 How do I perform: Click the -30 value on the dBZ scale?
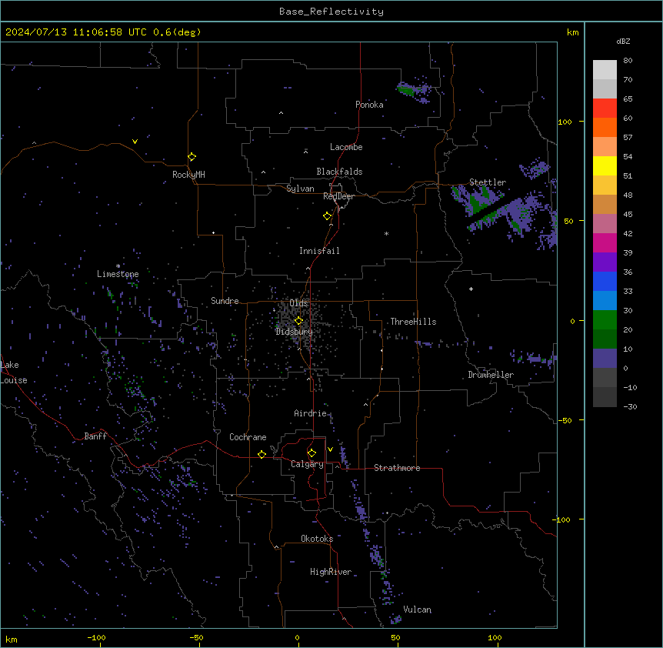(x=630, y=406)
